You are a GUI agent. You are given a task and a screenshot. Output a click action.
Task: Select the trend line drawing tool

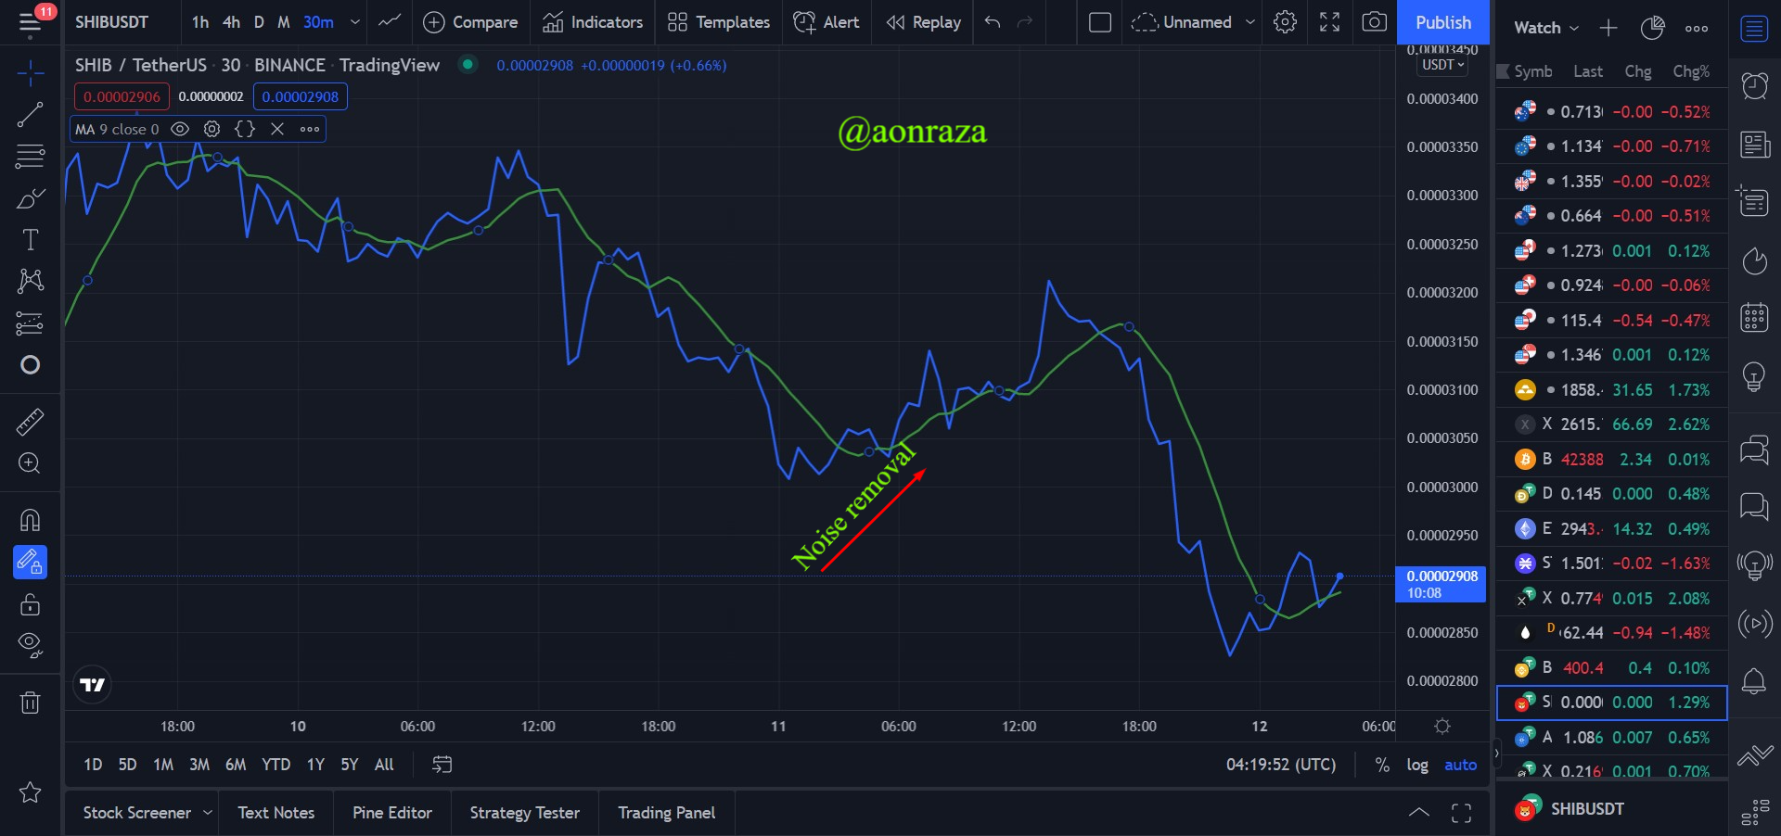click(30, 115)
